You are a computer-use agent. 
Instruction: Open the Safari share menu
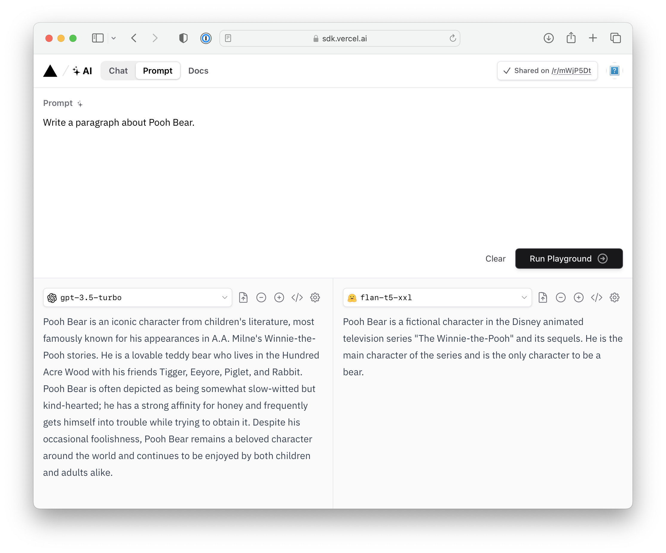point(571,37)
